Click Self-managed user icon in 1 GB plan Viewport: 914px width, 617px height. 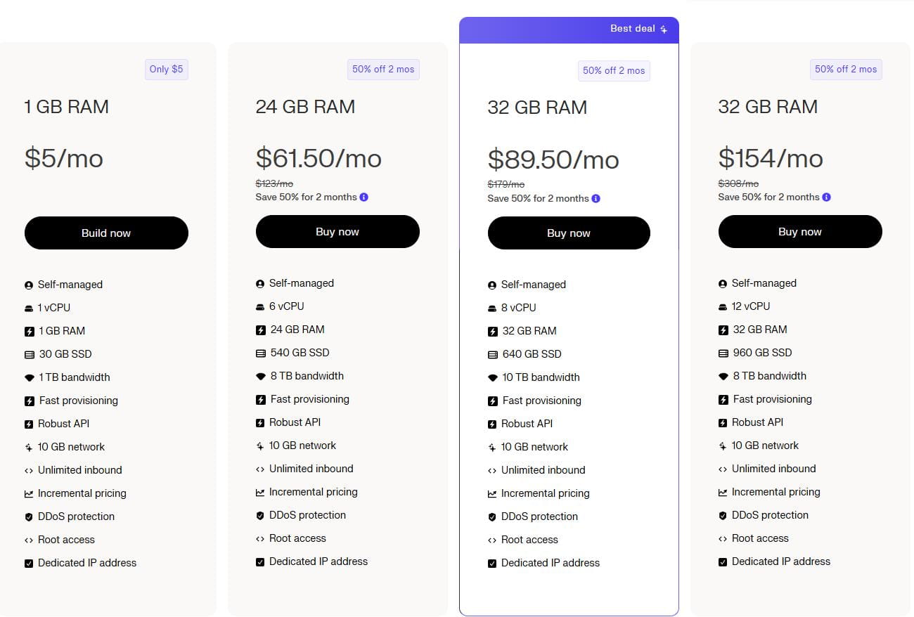point(29,285)
